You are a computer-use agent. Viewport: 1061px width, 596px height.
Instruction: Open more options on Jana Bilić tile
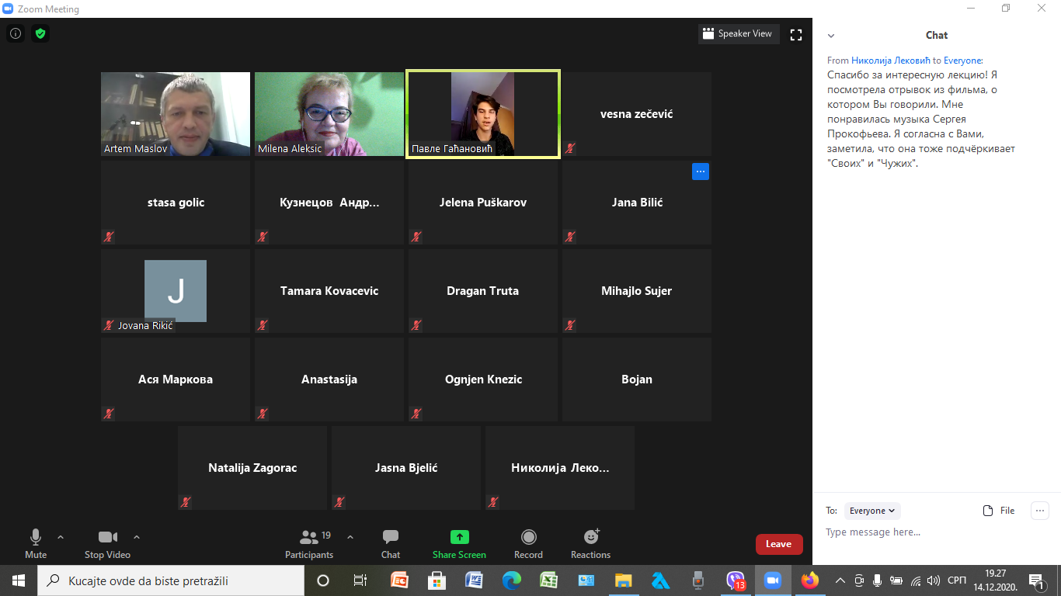point(700,172)
